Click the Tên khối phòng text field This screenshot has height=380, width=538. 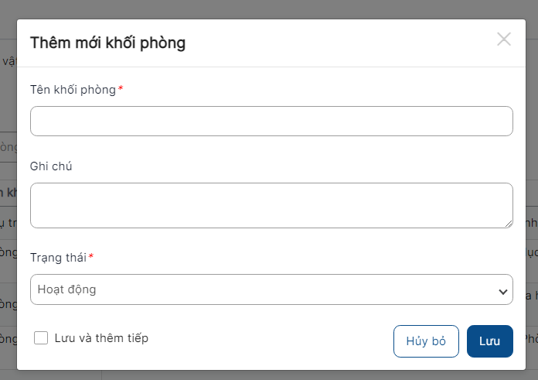271,122
